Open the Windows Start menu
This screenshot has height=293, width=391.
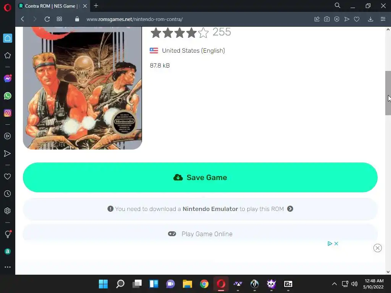[x=103, y=284]
